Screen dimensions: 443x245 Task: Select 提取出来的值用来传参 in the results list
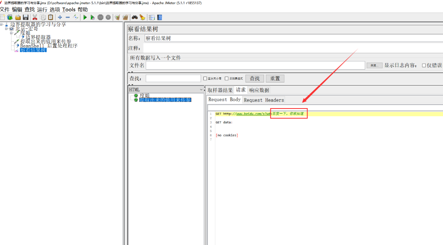tap(165, 100)
